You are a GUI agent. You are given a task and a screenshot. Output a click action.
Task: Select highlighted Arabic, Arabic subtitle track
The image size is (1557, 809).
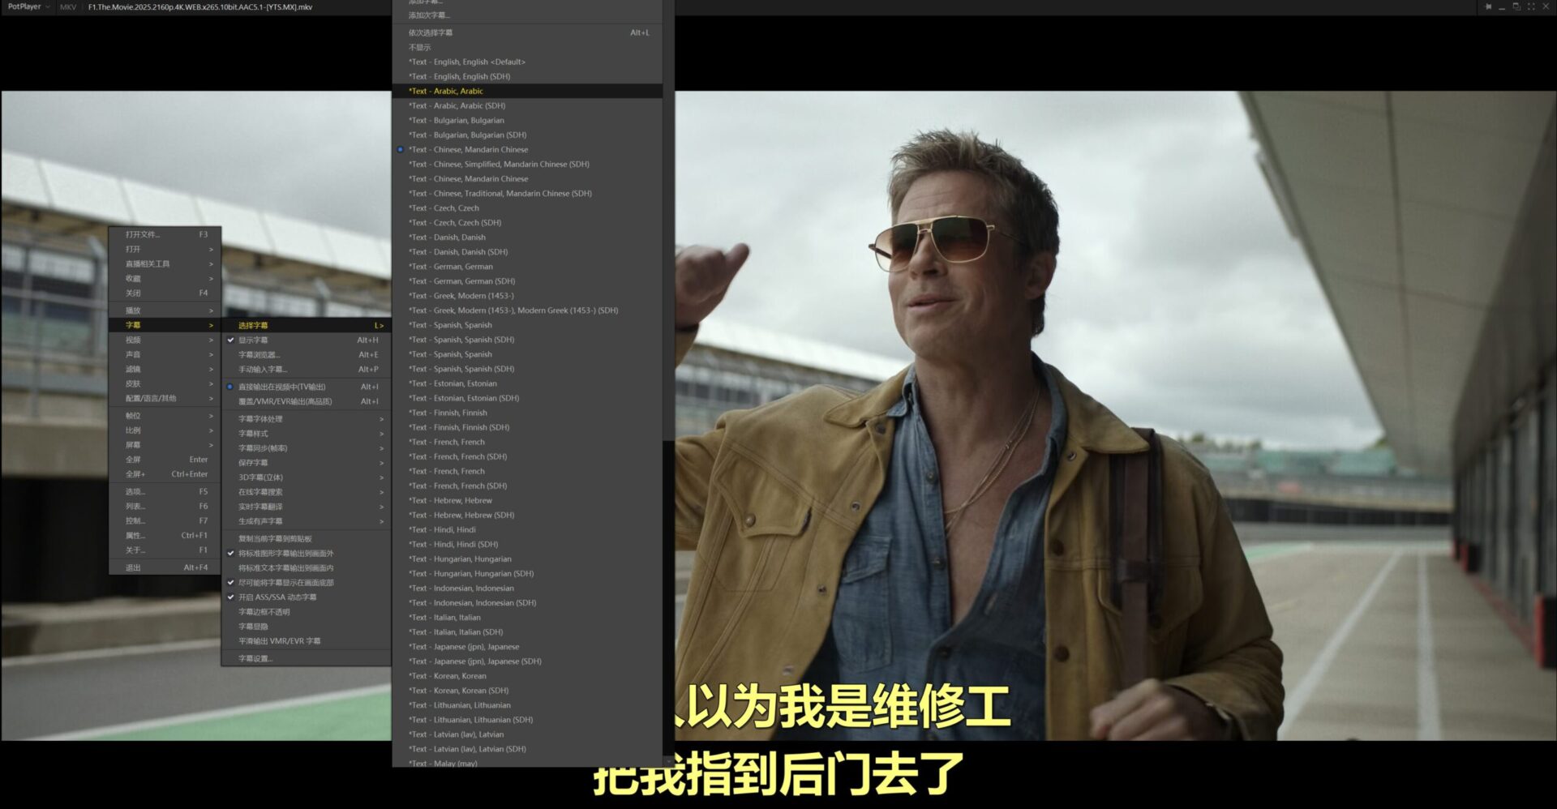(527, 91)
